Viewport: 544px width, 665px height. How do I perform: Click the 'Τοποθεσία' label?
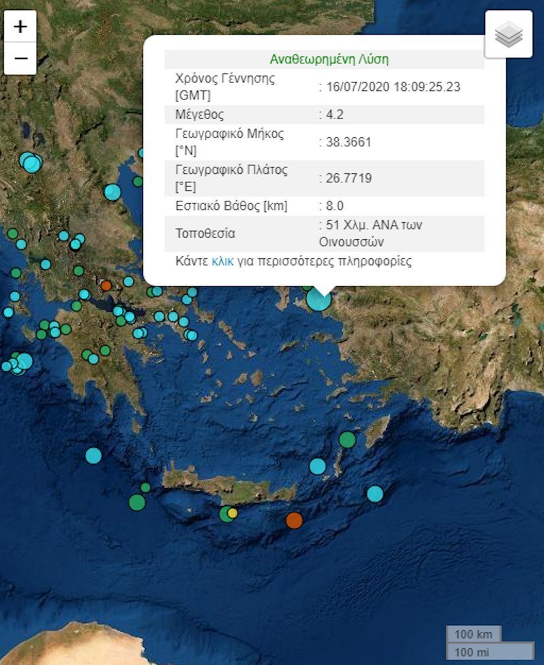point(205,233)
